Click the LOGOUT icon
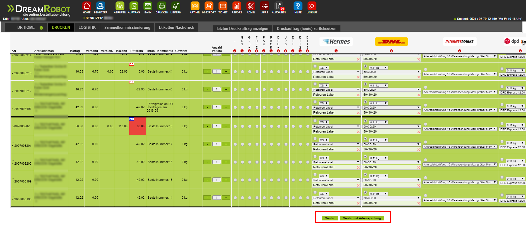 (x=312, y=6)
